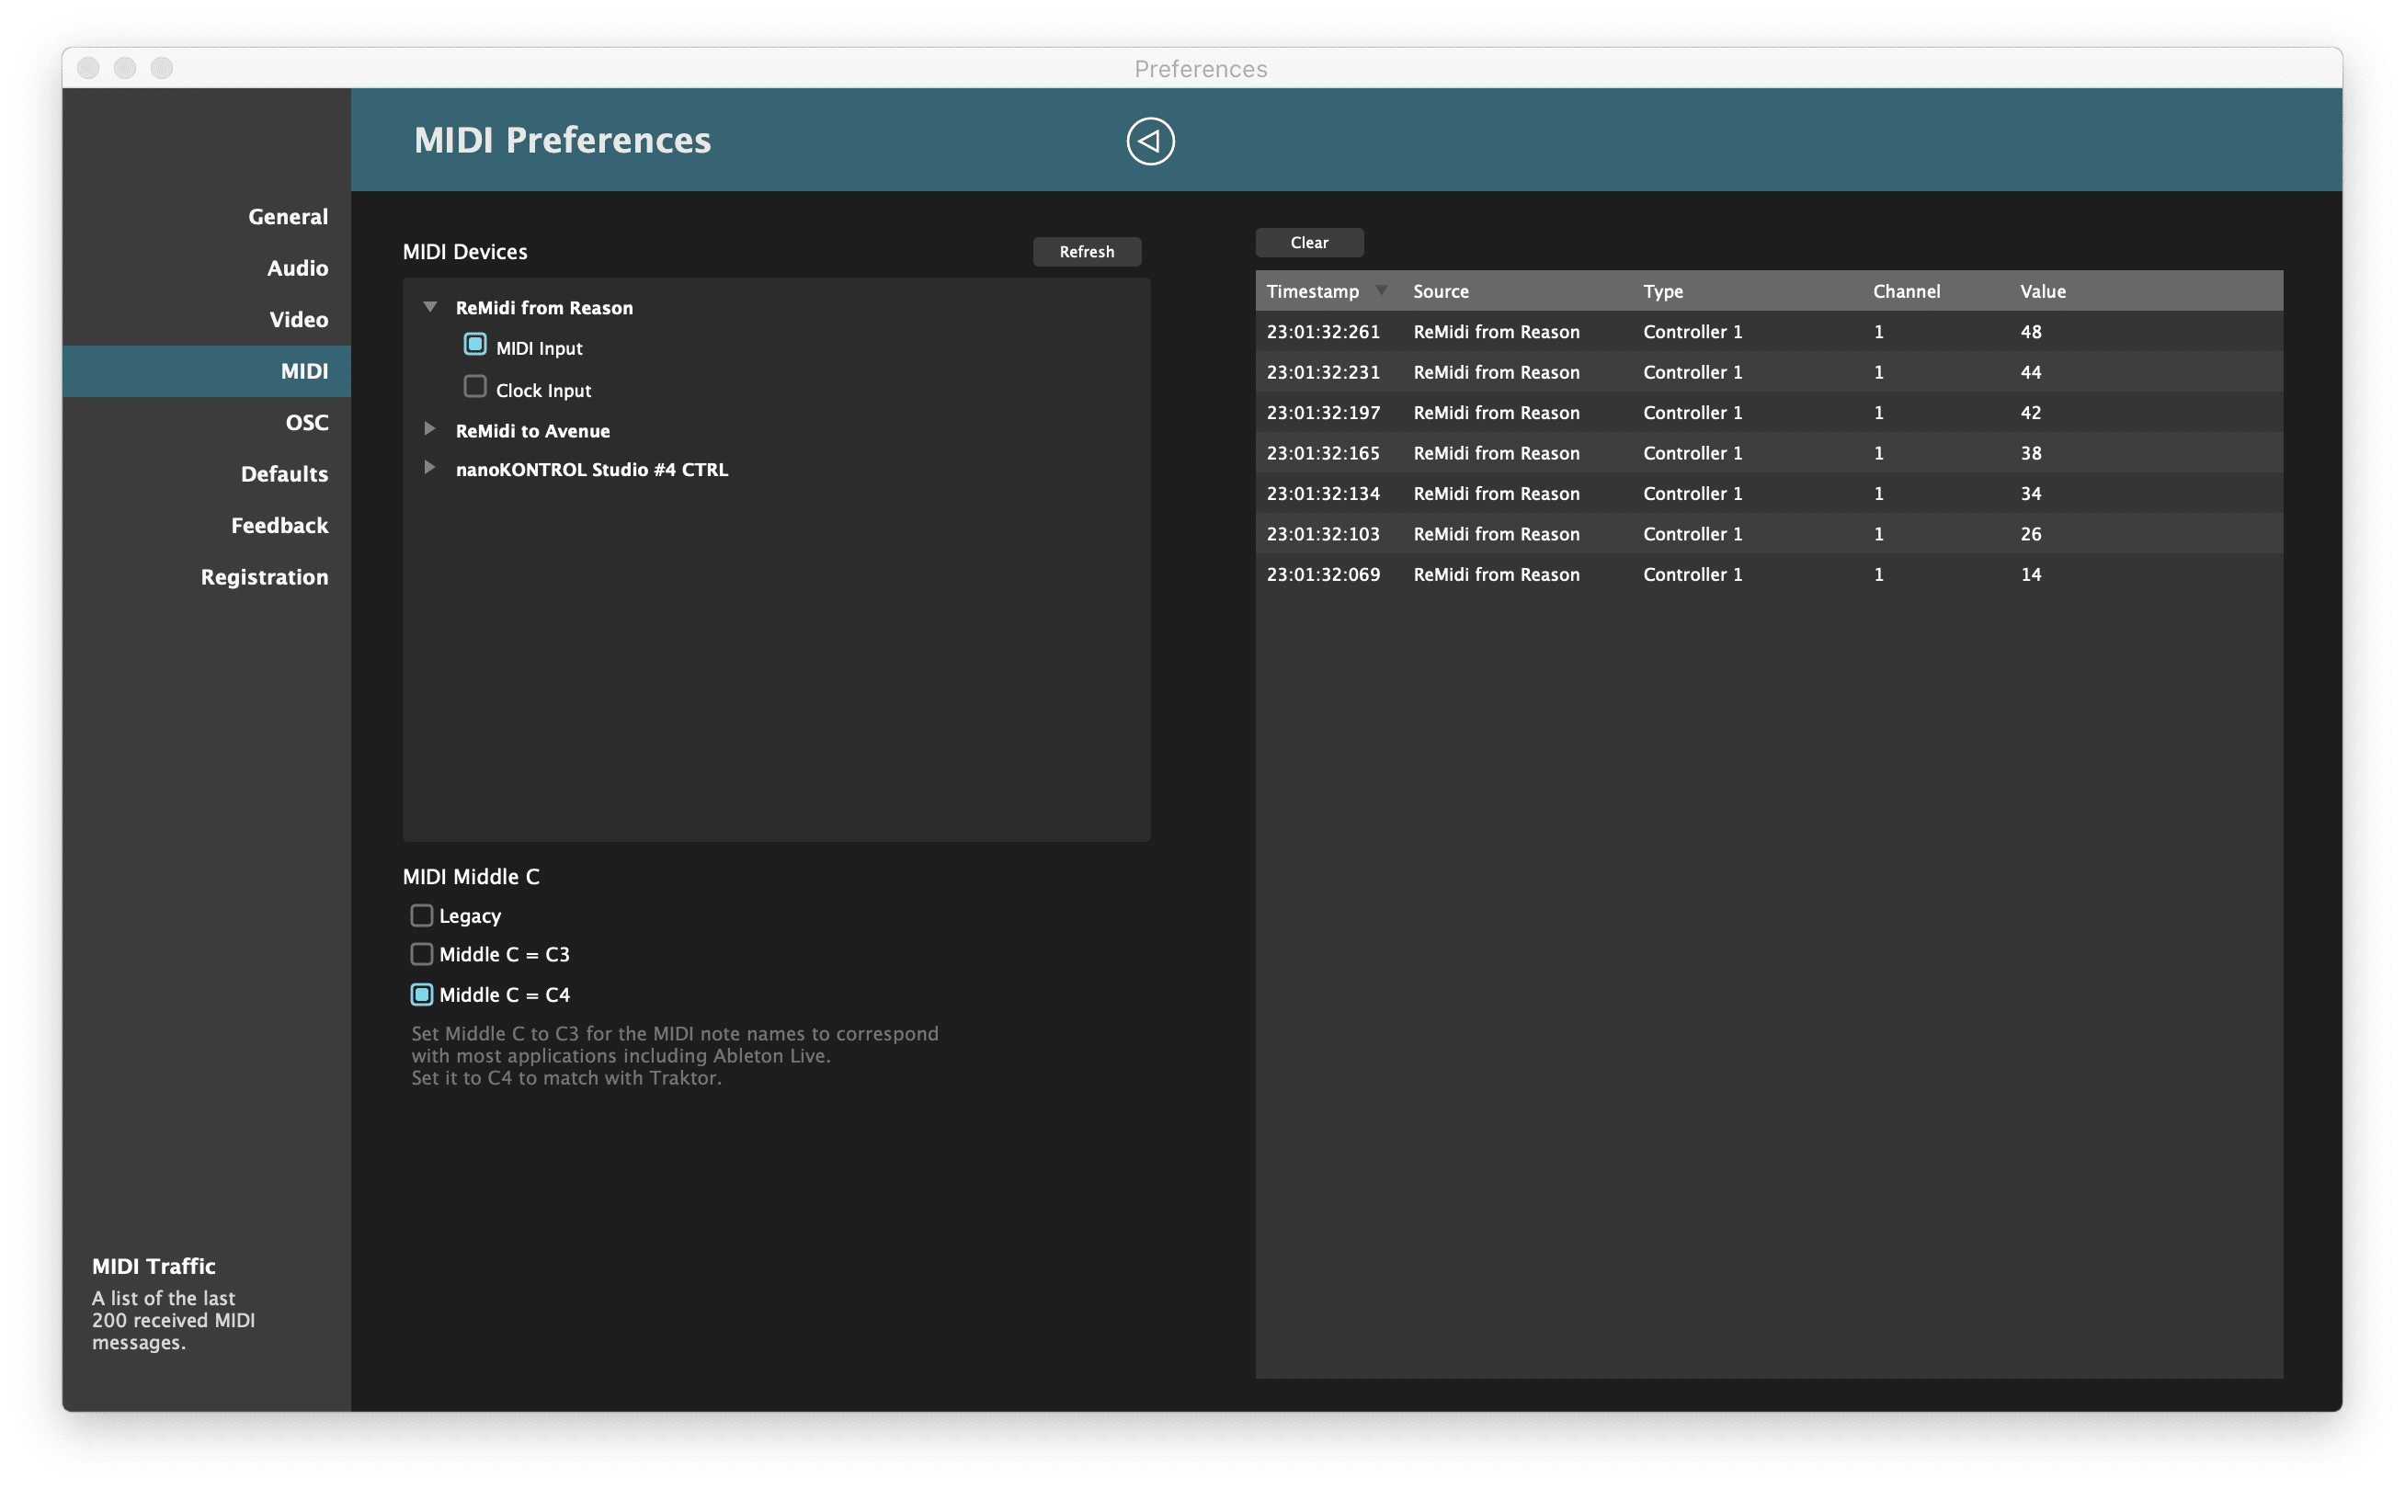Select the Legacy checkbox option
Viewport: 2405px width, 1489px height.
(x=421, y=915)
